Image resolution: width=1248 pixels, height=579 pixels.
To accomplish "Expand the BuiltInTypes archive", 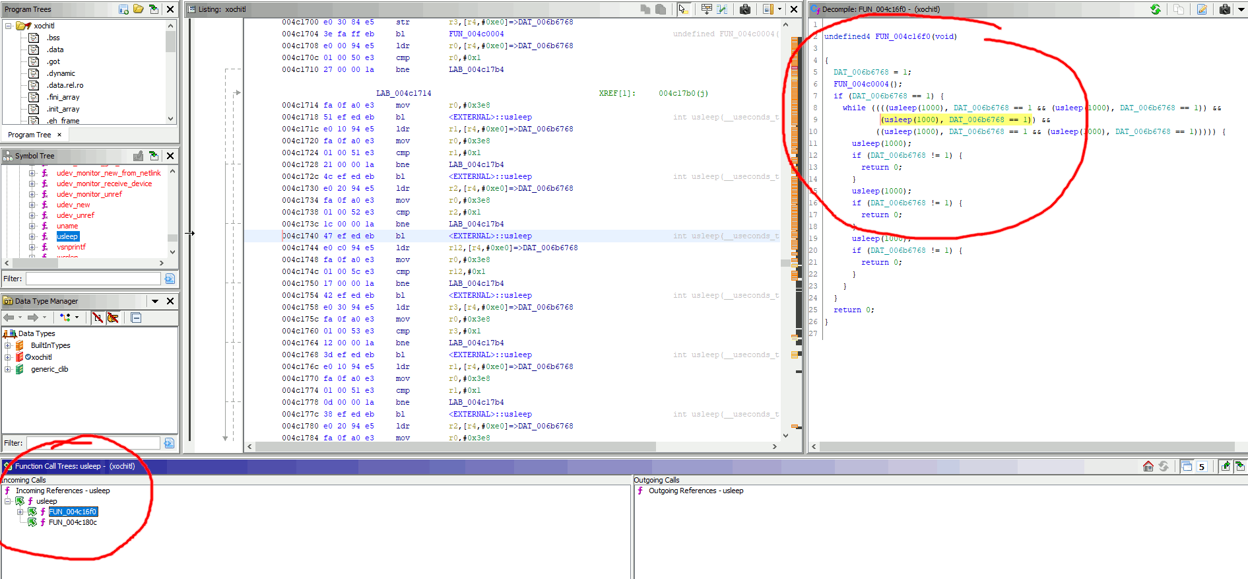I will [8, 345].
